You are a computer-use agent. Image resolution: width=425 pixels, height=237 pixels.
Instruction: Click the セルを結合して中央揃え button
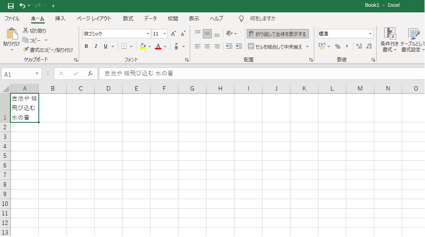coord(276,46)
